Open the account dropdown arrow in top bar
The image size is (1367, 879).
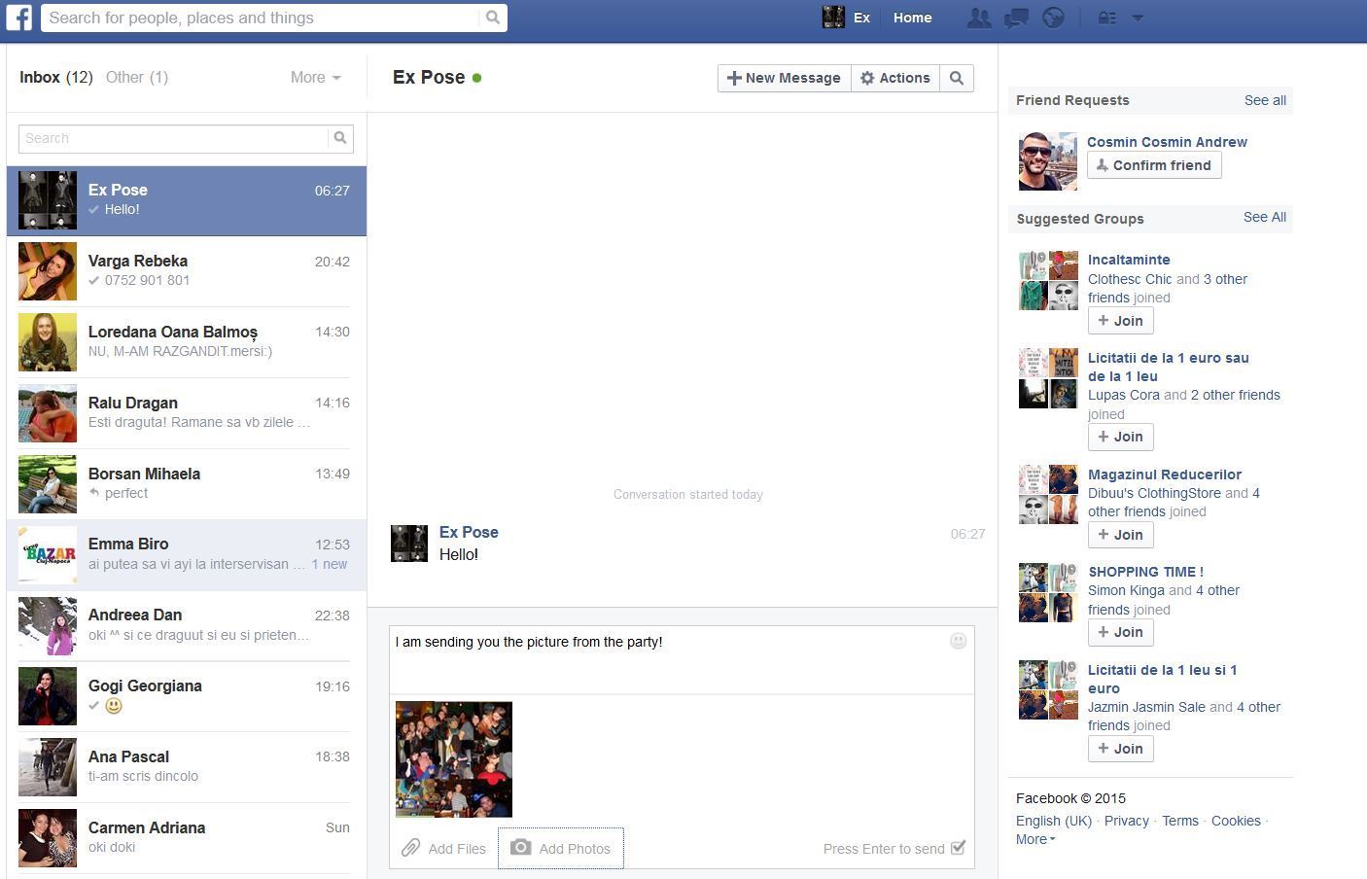[1138, 18]
